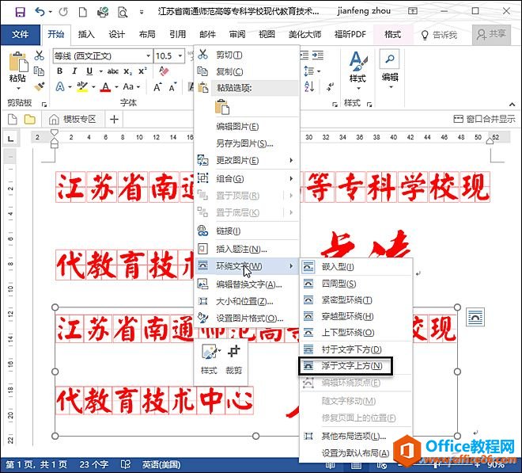This screenshot has width=522, height=473.
Task: Redo with the repeat arrow icon
Action: pos(63,12)
